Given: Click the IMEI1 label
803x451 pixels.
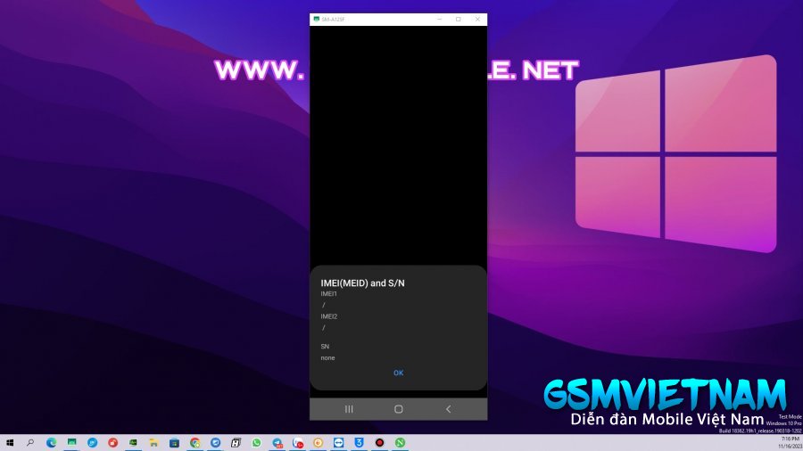Looking at the screenshot, I should pos(328,294).
